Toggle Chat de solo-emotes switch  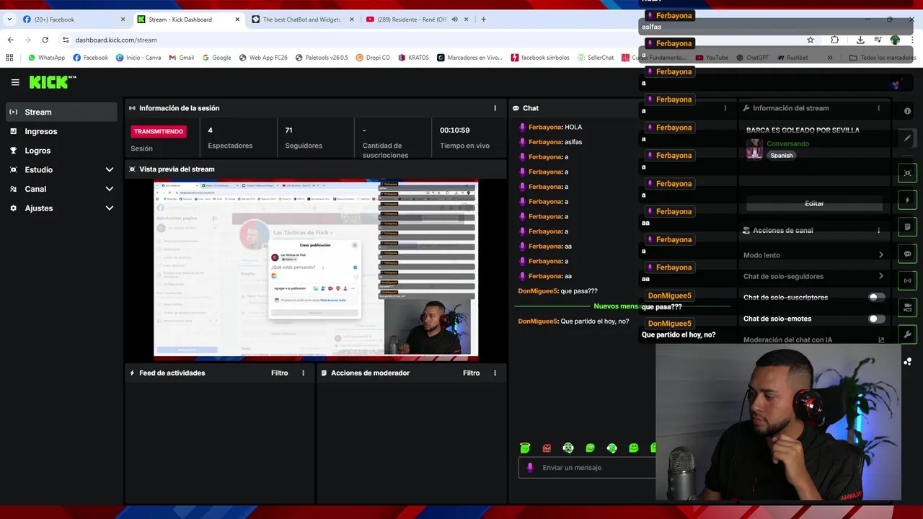coord(876,319)
